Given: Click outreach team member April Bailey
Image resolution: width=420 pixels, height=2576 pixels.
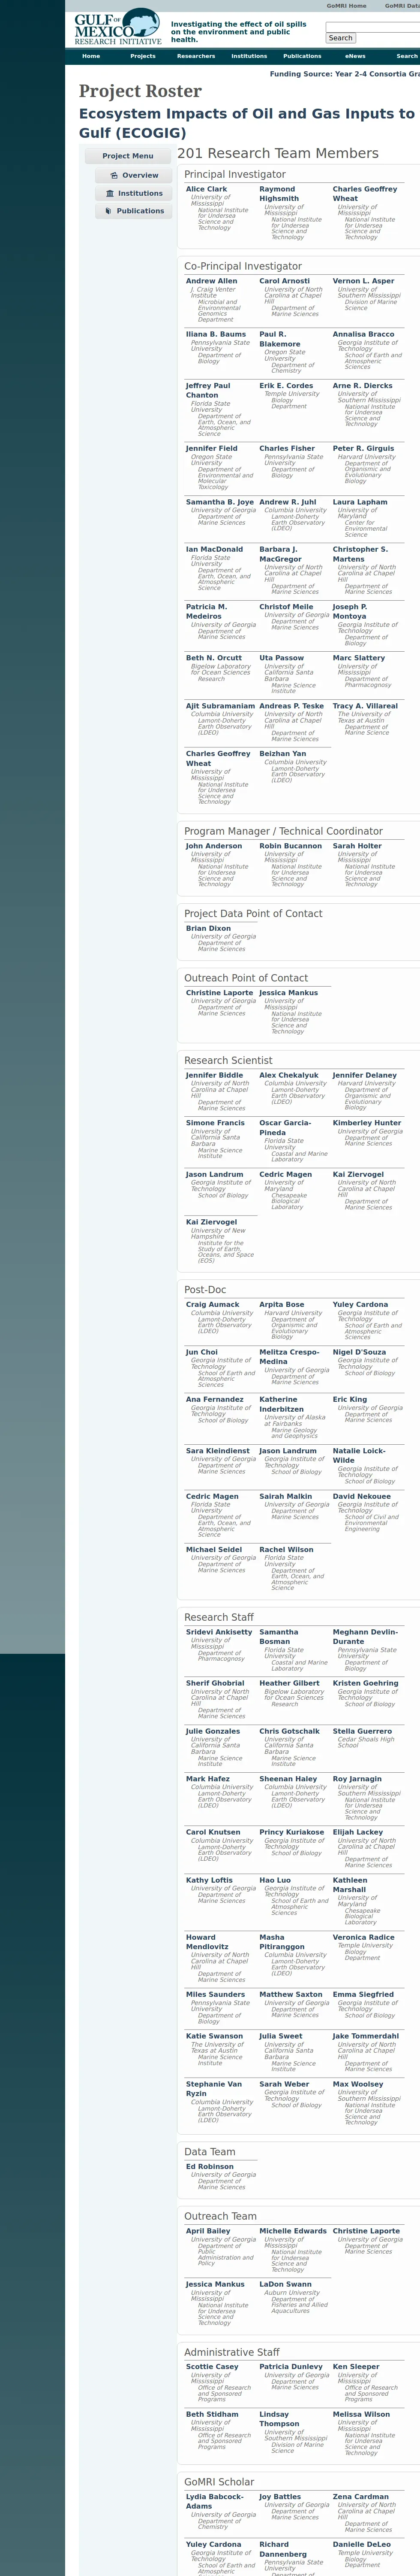Looking at the screenshot, I should click(x=207, y=2231).
